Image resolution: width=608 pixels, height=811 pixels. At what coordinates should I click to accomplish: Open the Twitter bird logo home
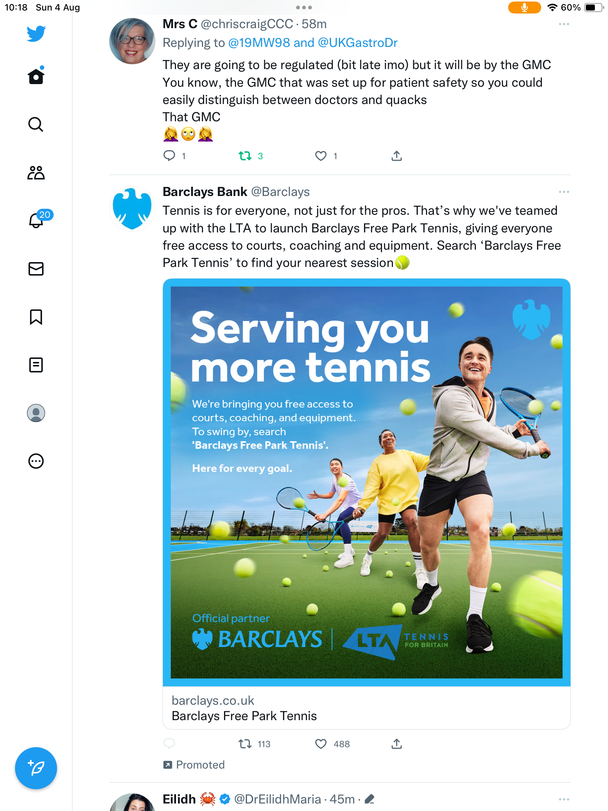coord(36,33)
